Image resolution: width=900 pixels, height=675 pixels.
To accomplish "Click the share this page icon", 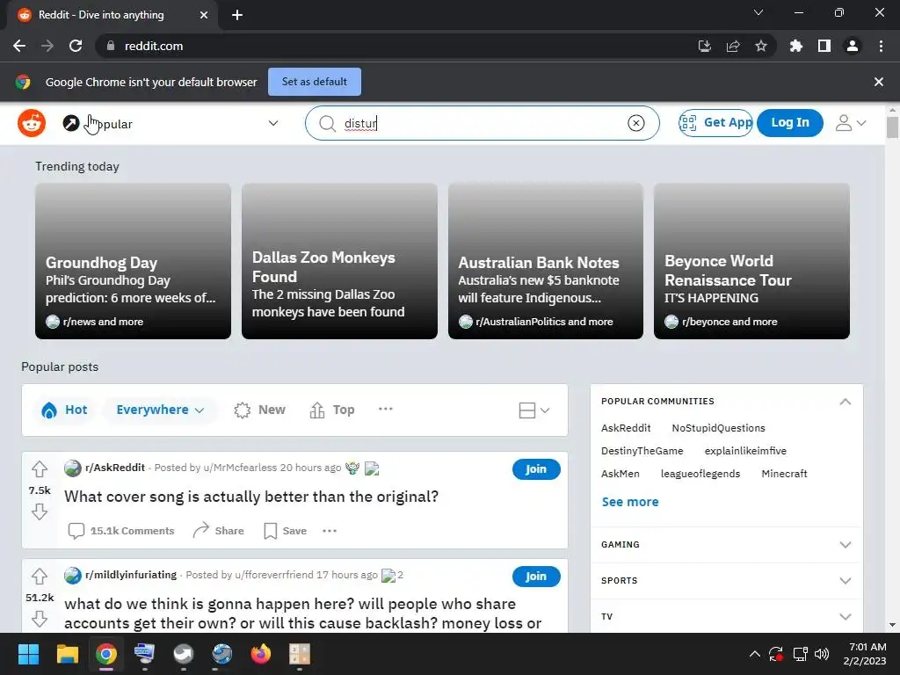I will click(732, 46).
